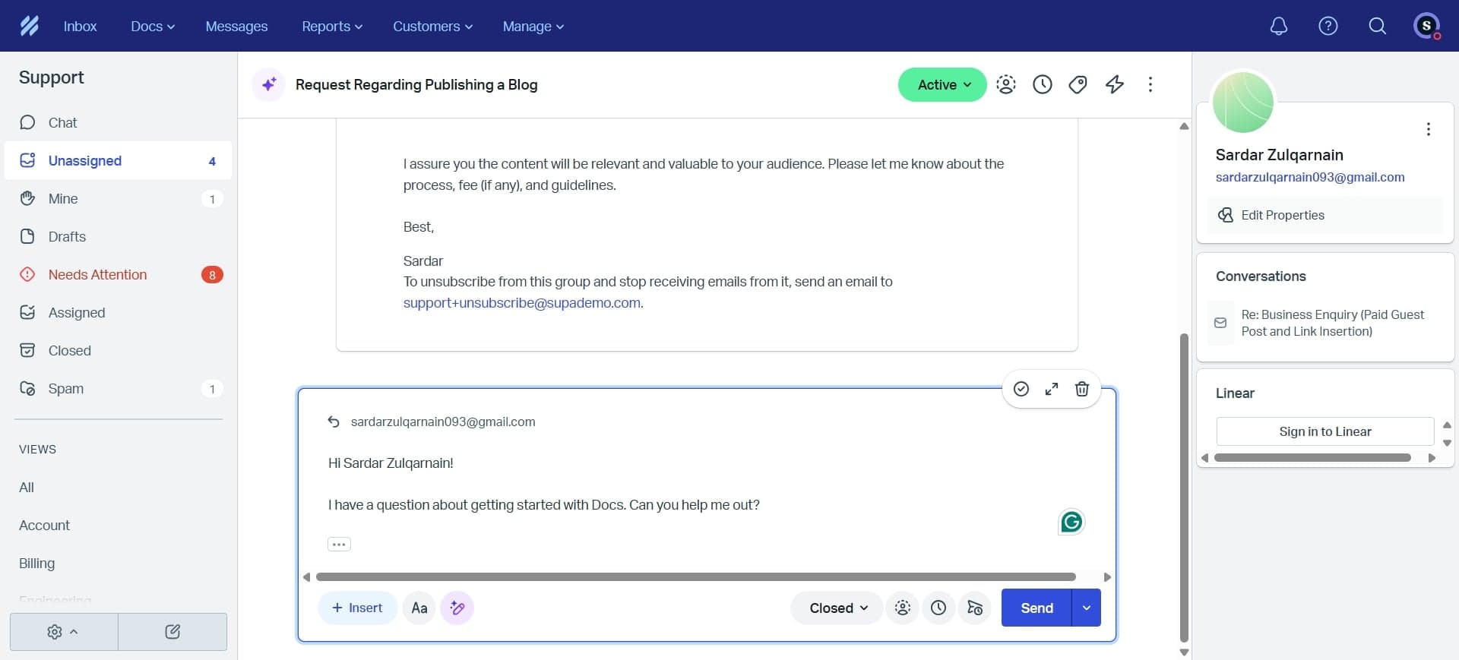Expand the Manage menu

pyautogui.click(x=533, y=26)
